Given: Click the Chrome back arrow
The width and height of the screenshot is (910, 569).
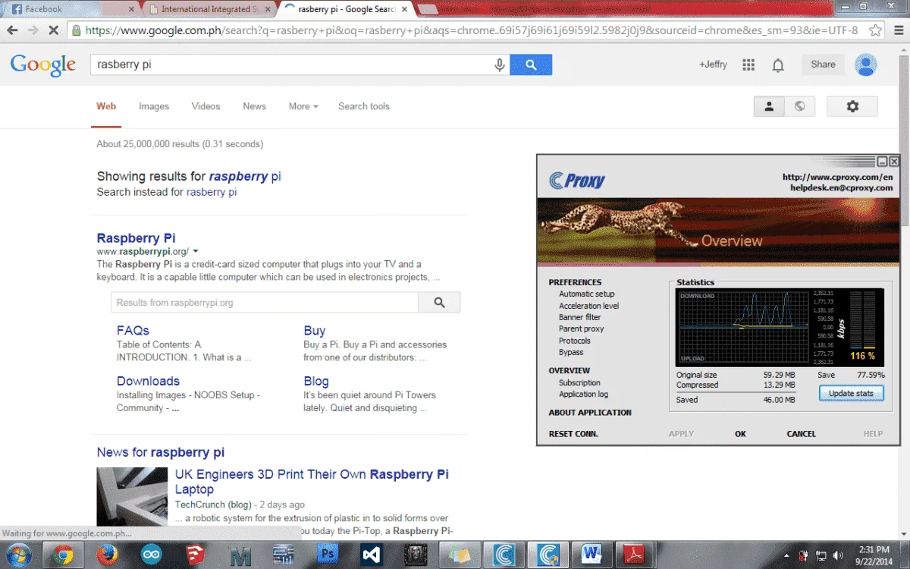Looking at the screenshot, I should point(13,30).
